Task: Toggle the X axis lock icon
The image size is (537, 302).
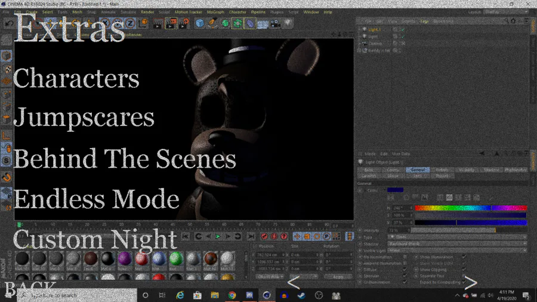Action: [x=105, y=23]
